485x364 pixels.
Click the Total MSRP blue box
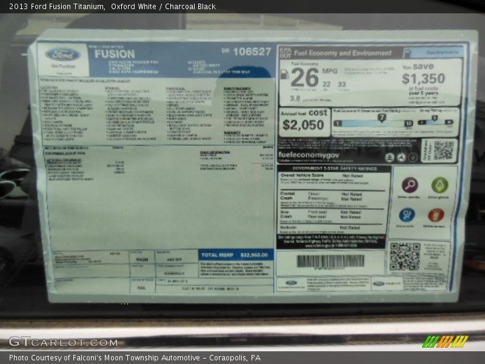click(x=236, y=255)
